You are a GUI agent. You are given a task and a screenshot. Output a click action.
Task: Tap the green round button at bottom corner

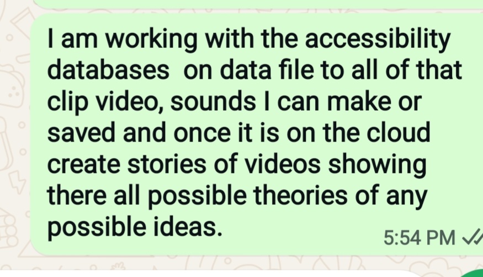point(472,273)
